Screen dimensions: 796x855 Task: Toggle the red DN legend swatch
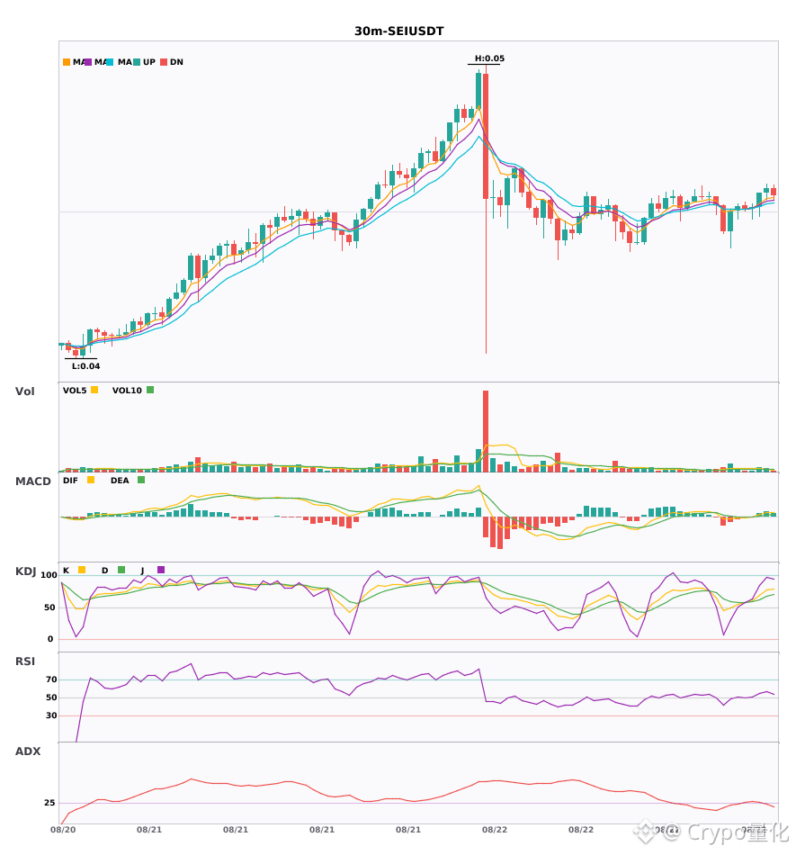[164, 62]
